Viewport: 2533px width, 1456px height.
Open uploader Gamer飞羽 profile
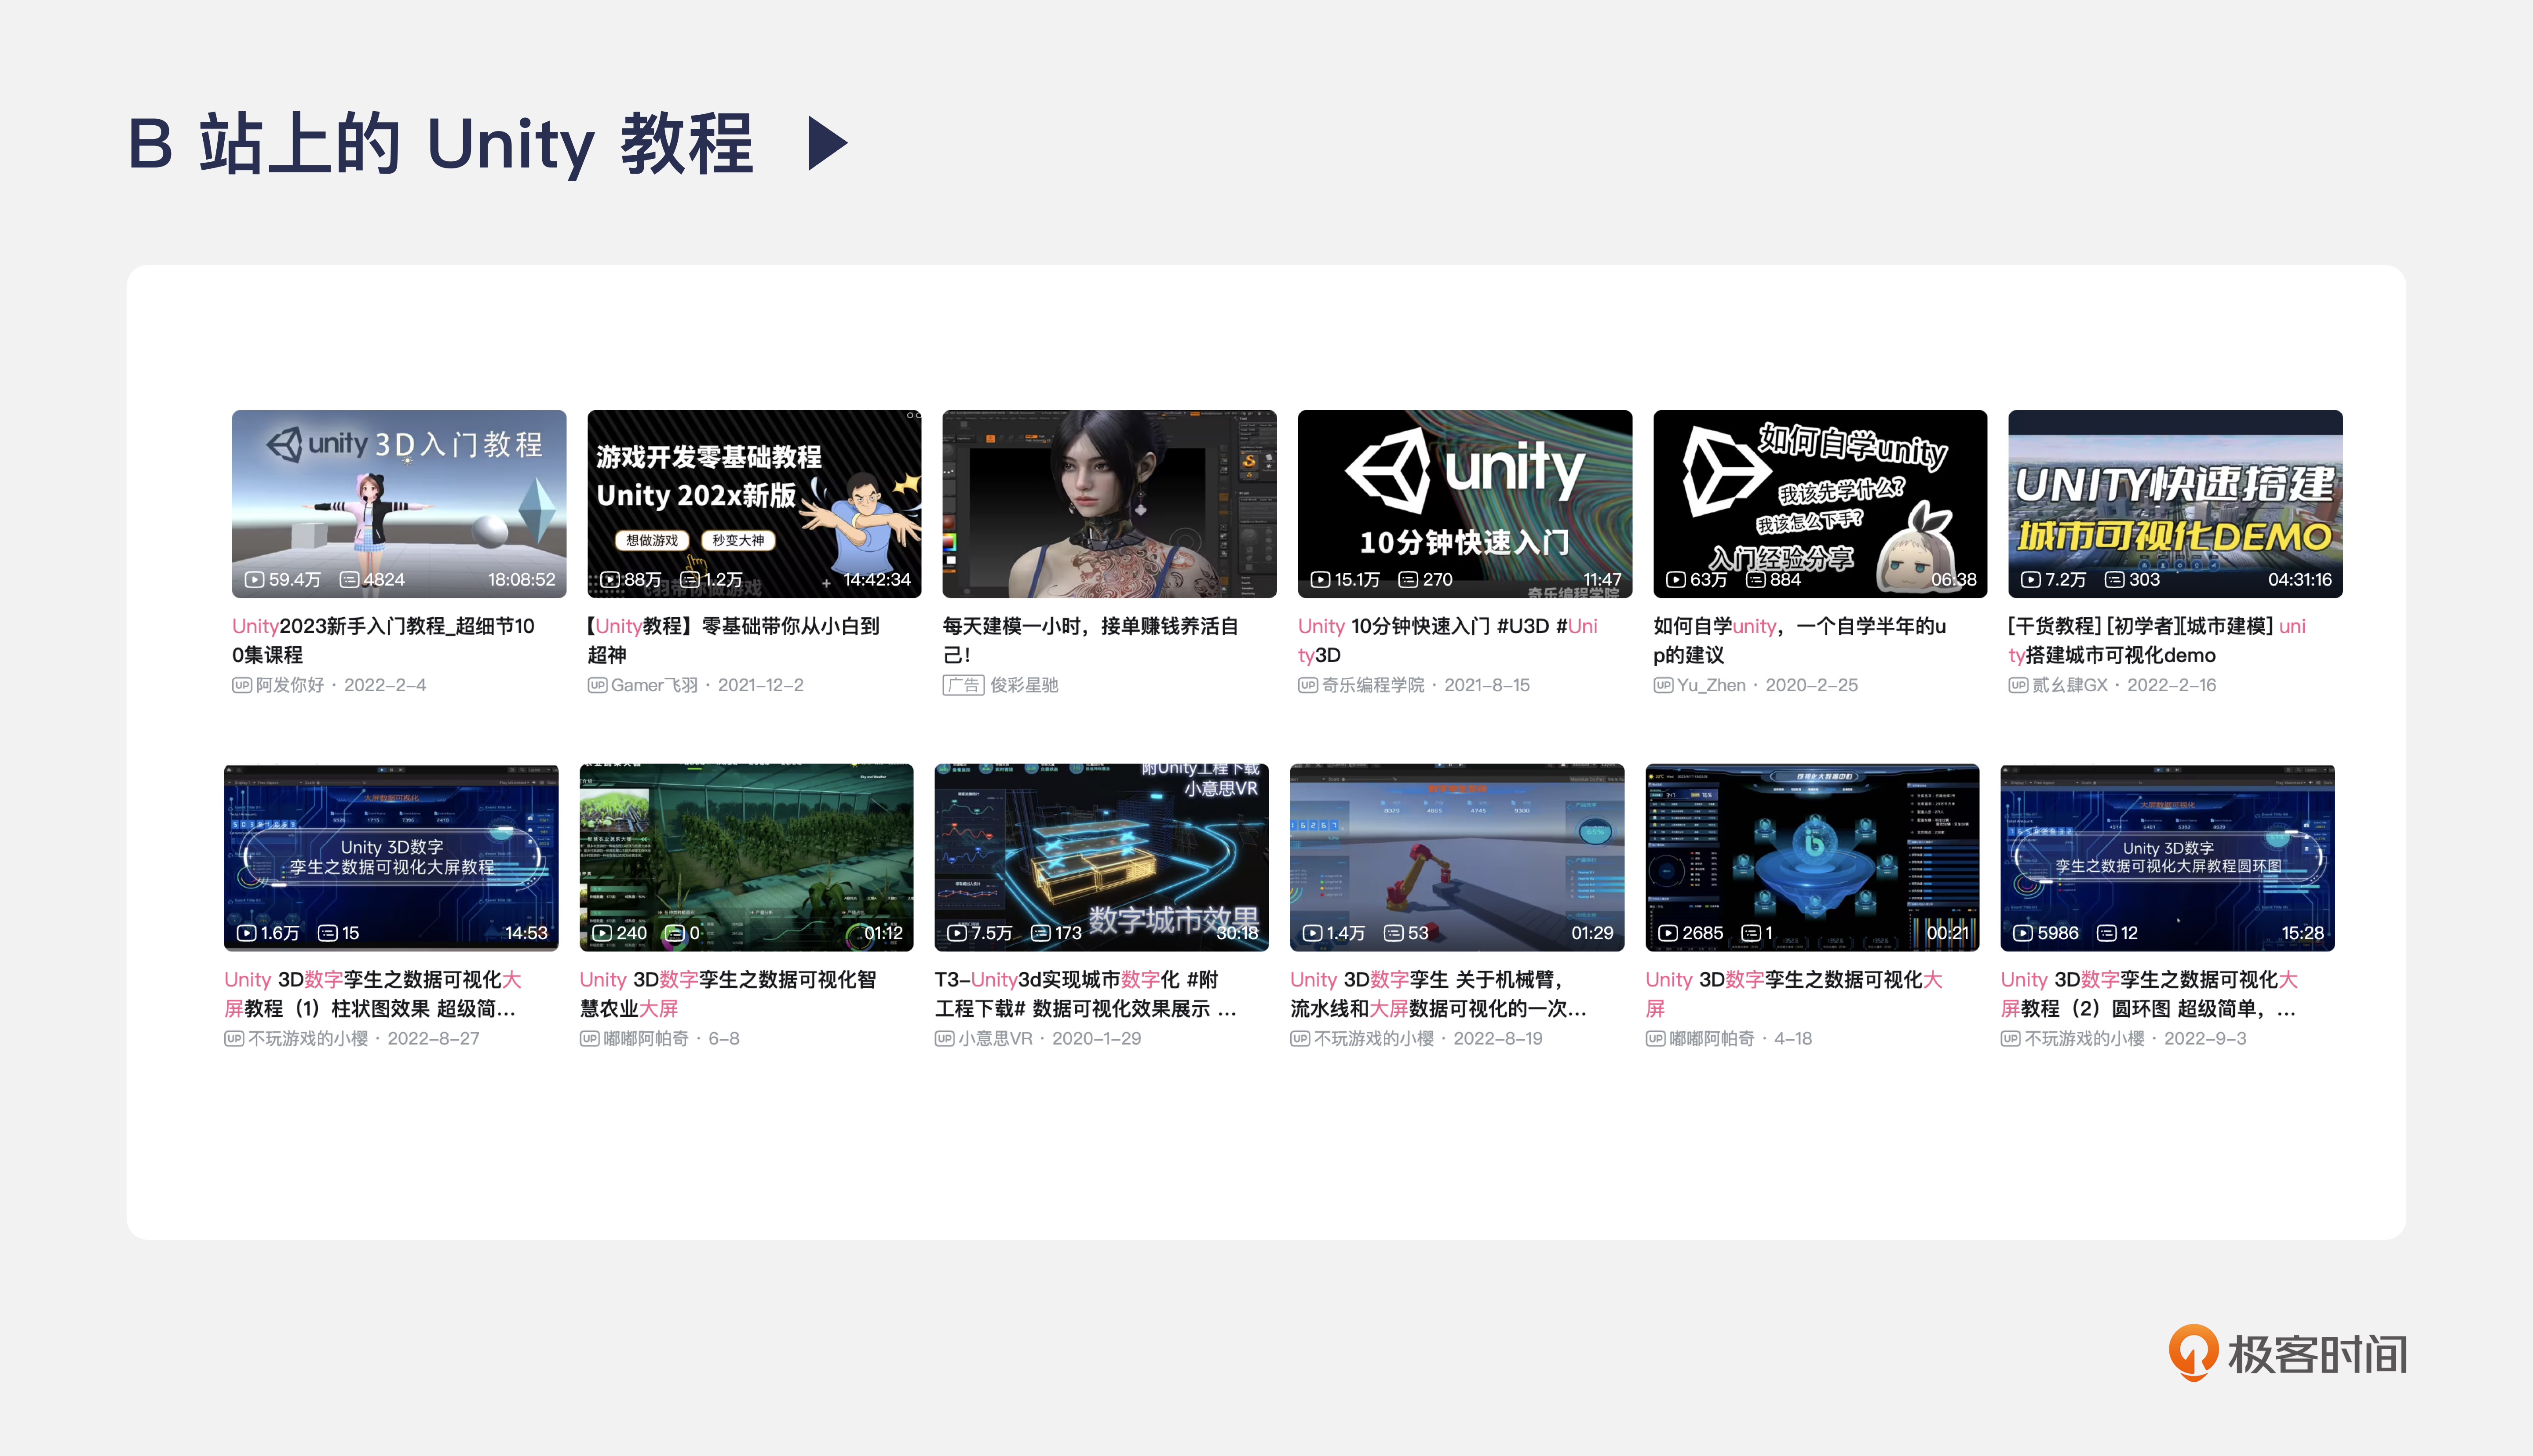654,685
